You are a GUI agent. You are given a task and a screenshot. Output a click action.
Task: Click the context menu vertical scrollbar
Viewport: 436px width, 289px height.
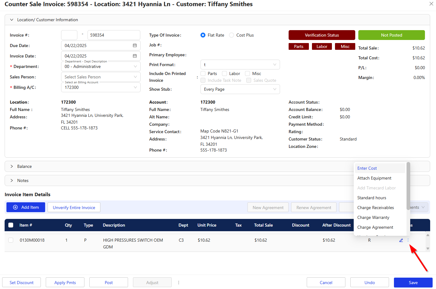[408, 186]
